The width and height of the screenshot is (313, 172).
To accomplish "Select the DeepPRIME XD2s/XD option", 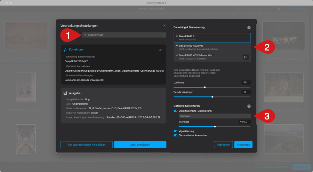I will click(212, 47).
